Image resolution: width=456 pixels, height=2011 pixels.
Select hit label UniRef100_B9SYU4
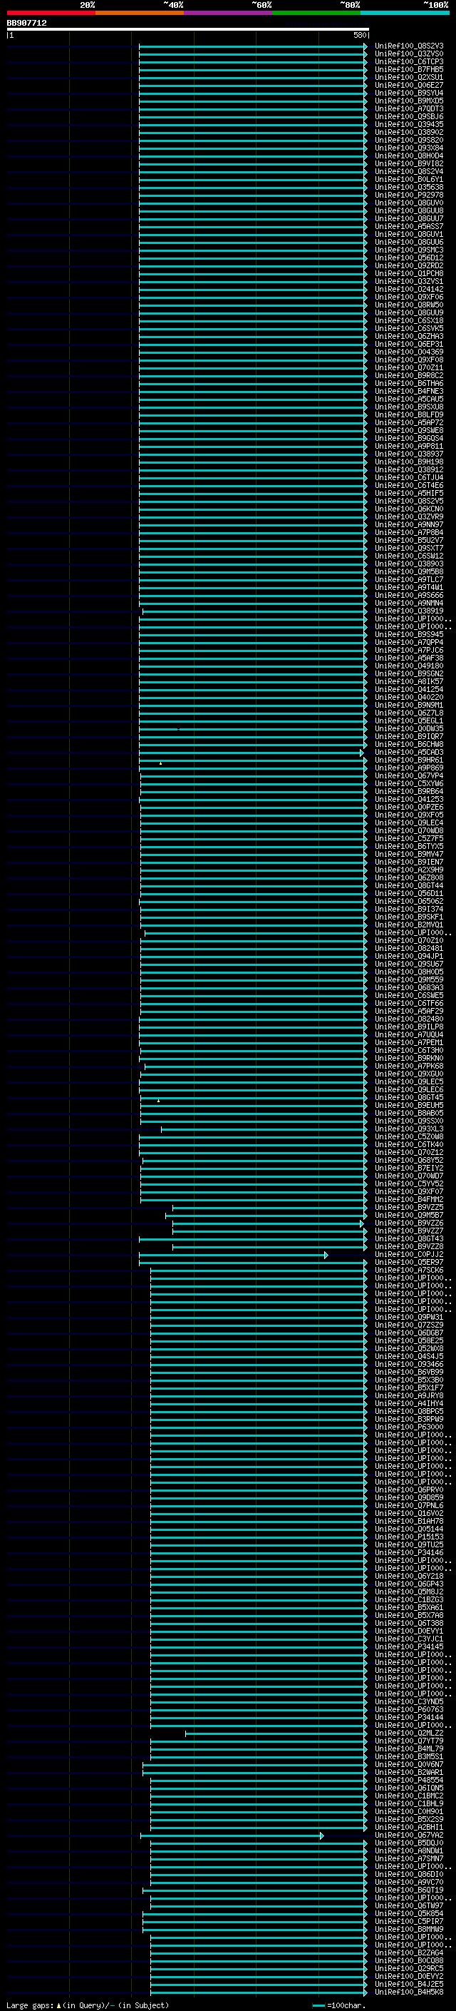pyautogui.click(x=409, y=93)
